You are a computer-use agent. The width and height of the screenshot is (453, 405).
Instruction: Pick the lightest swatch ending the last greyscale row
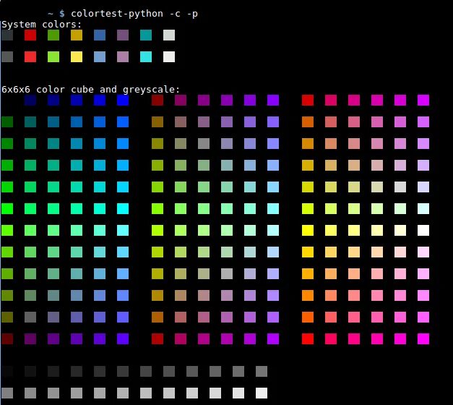262,393
